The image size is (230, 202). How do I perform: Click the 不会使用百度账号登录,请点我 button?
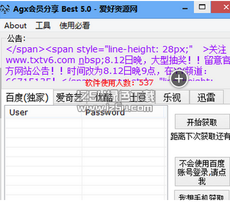click(202, 172)
